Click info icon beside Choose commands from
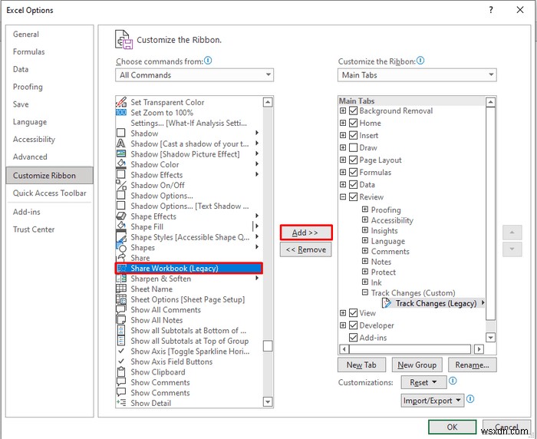The width and height of the screenshot is (537, 439). pos(208,61)
